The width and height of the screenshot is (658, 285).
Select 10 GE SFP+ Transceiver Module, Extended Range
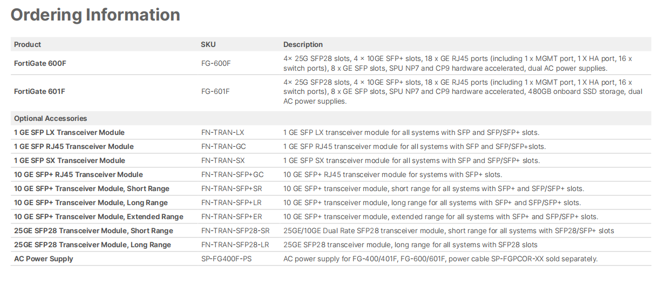99,216
